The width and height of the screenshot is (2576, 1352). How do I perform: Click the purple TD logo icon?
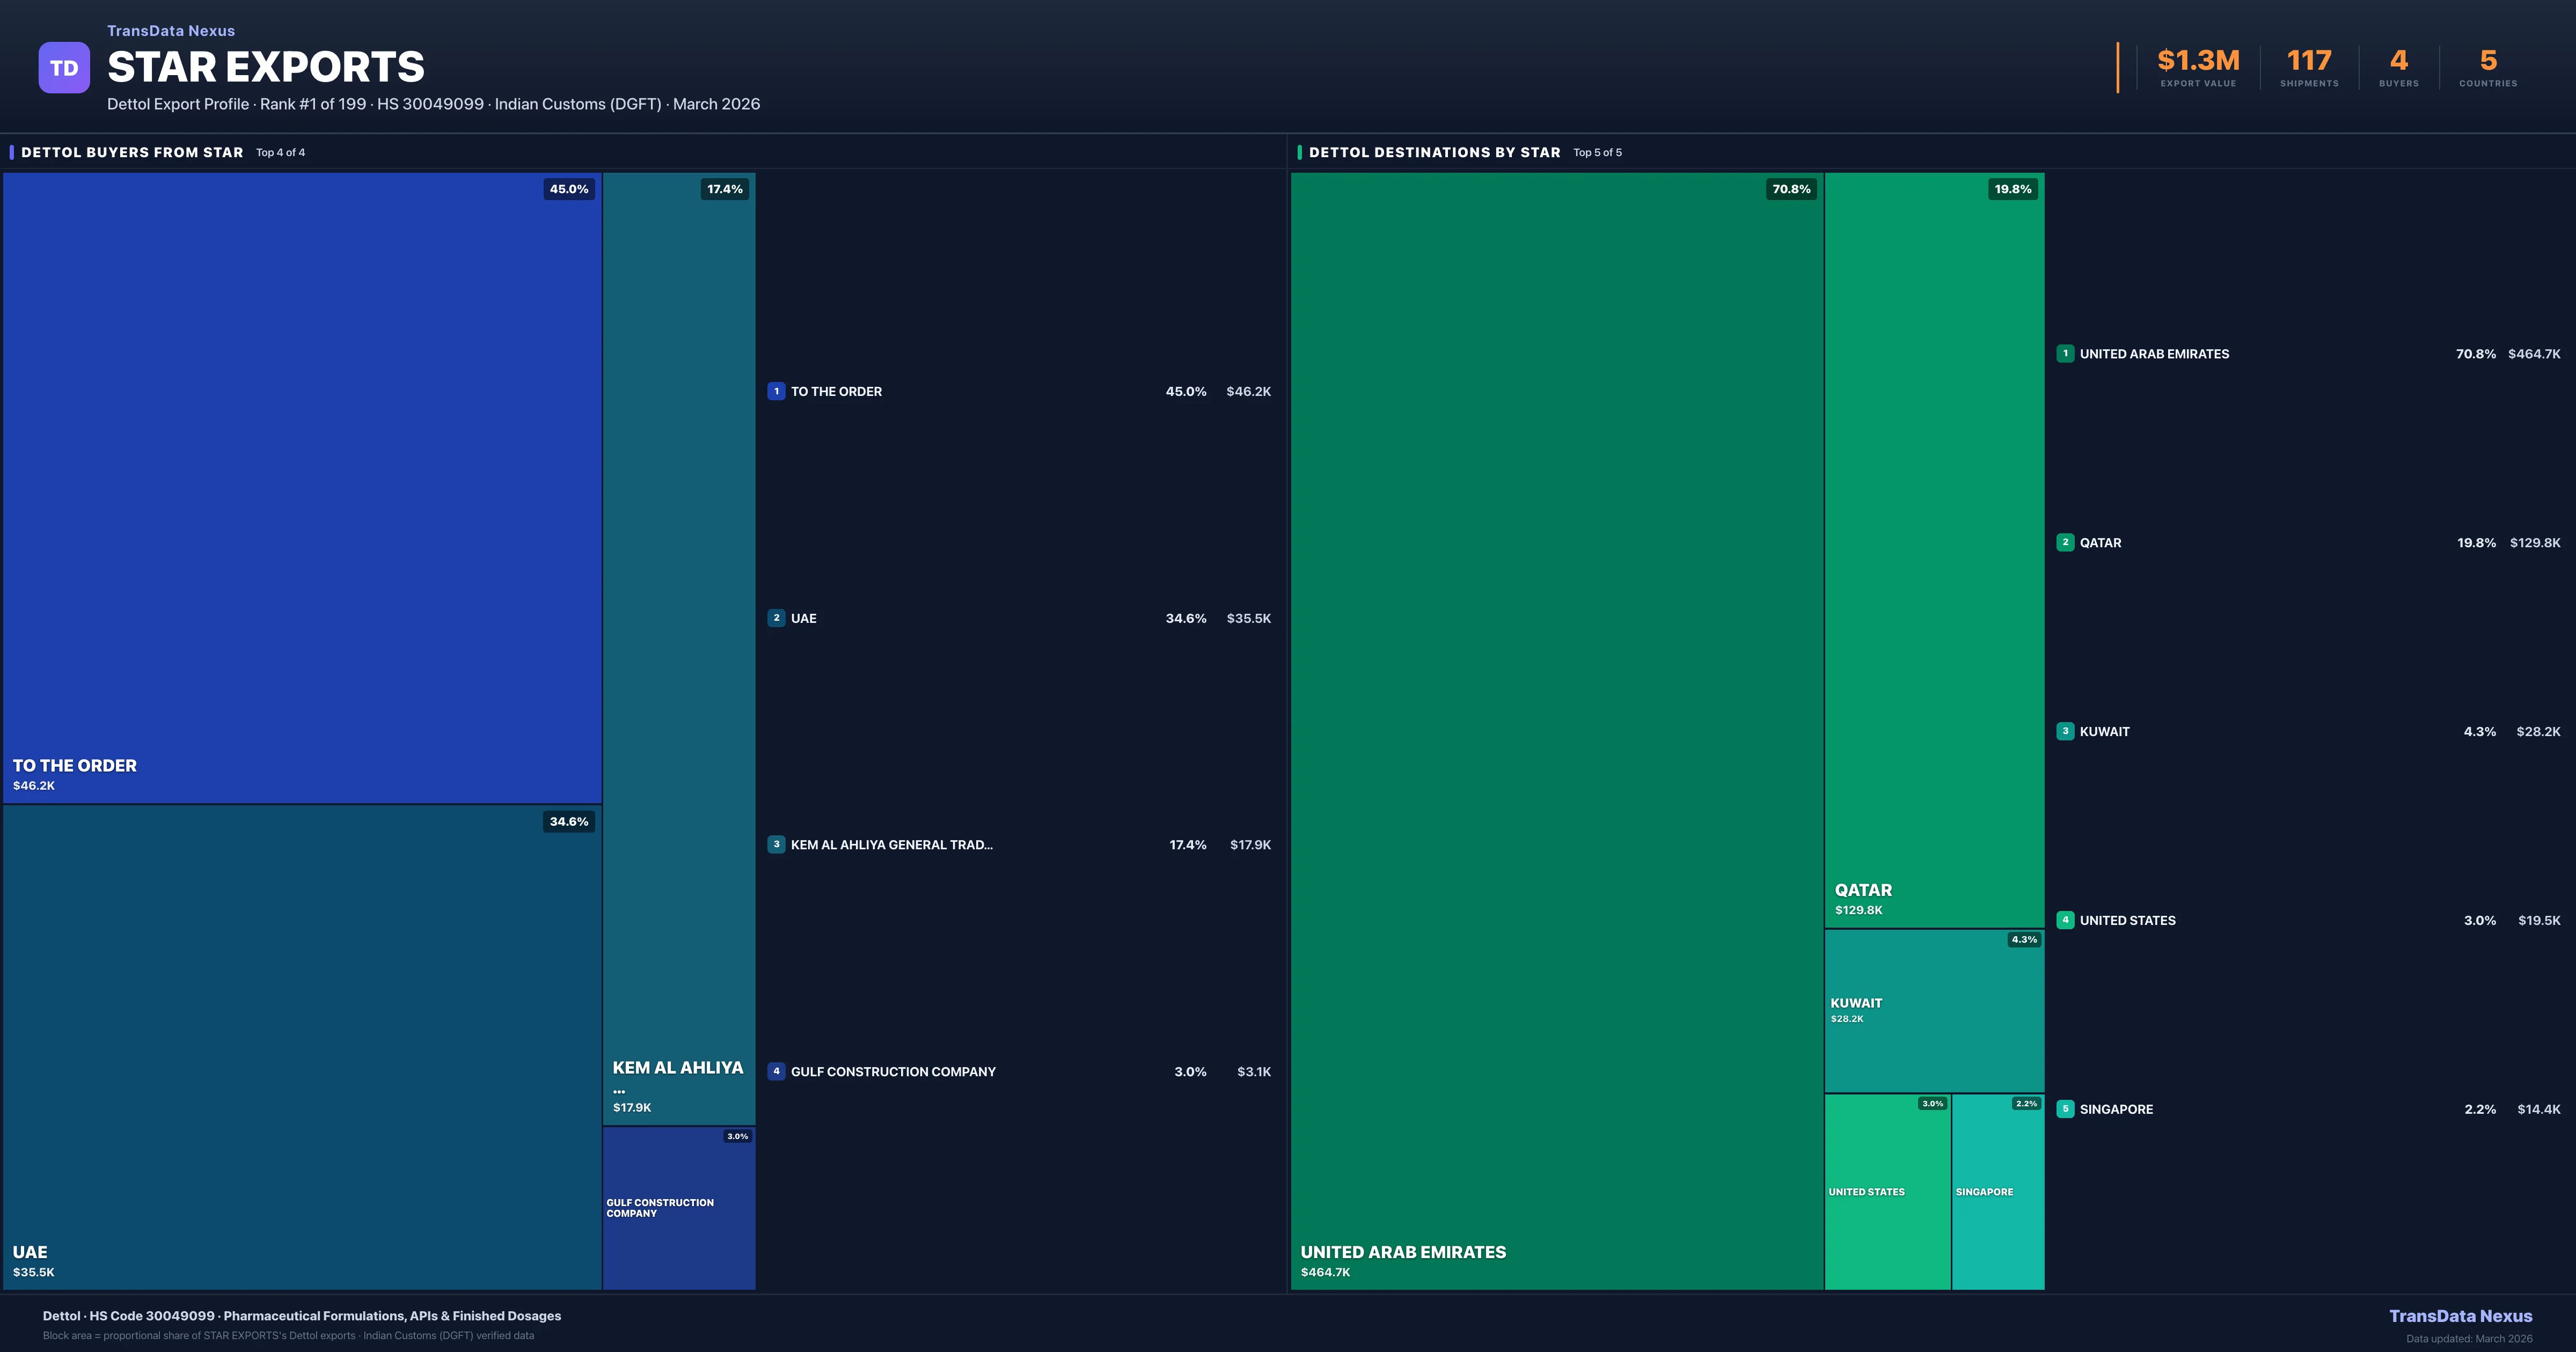(64, 68)
